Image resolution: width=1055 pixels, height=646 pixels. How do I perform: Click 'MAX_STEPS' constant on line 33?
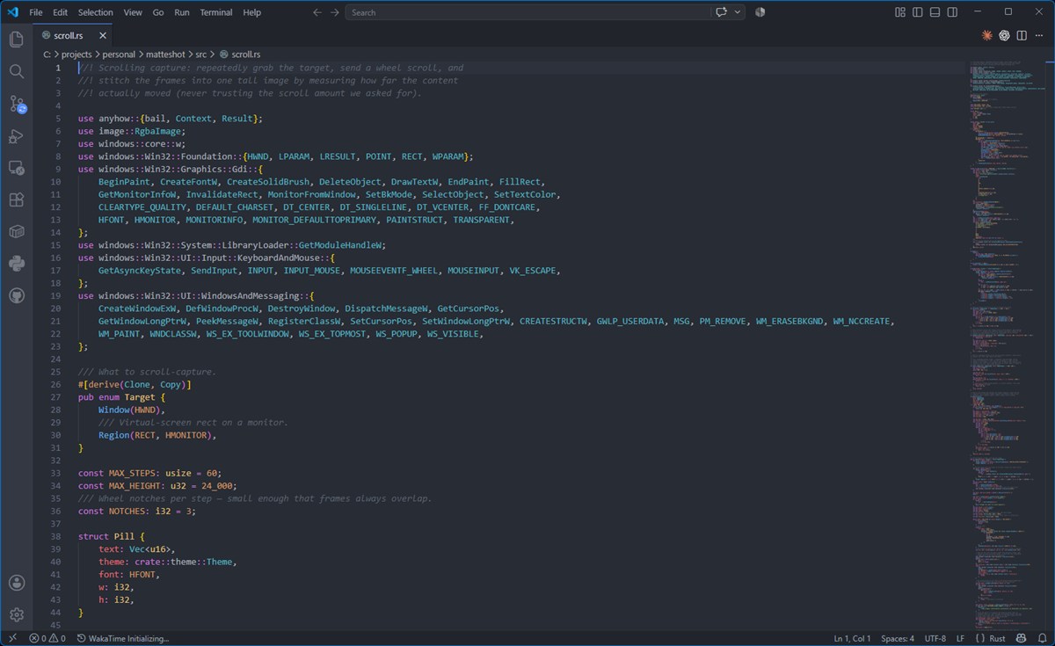132,473
